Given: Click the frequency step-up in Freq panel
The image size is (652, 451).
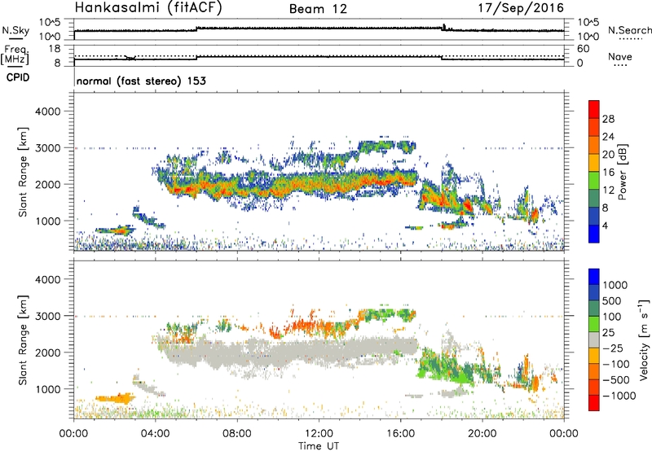Looking at the screenshot, I should coord(196,57).
